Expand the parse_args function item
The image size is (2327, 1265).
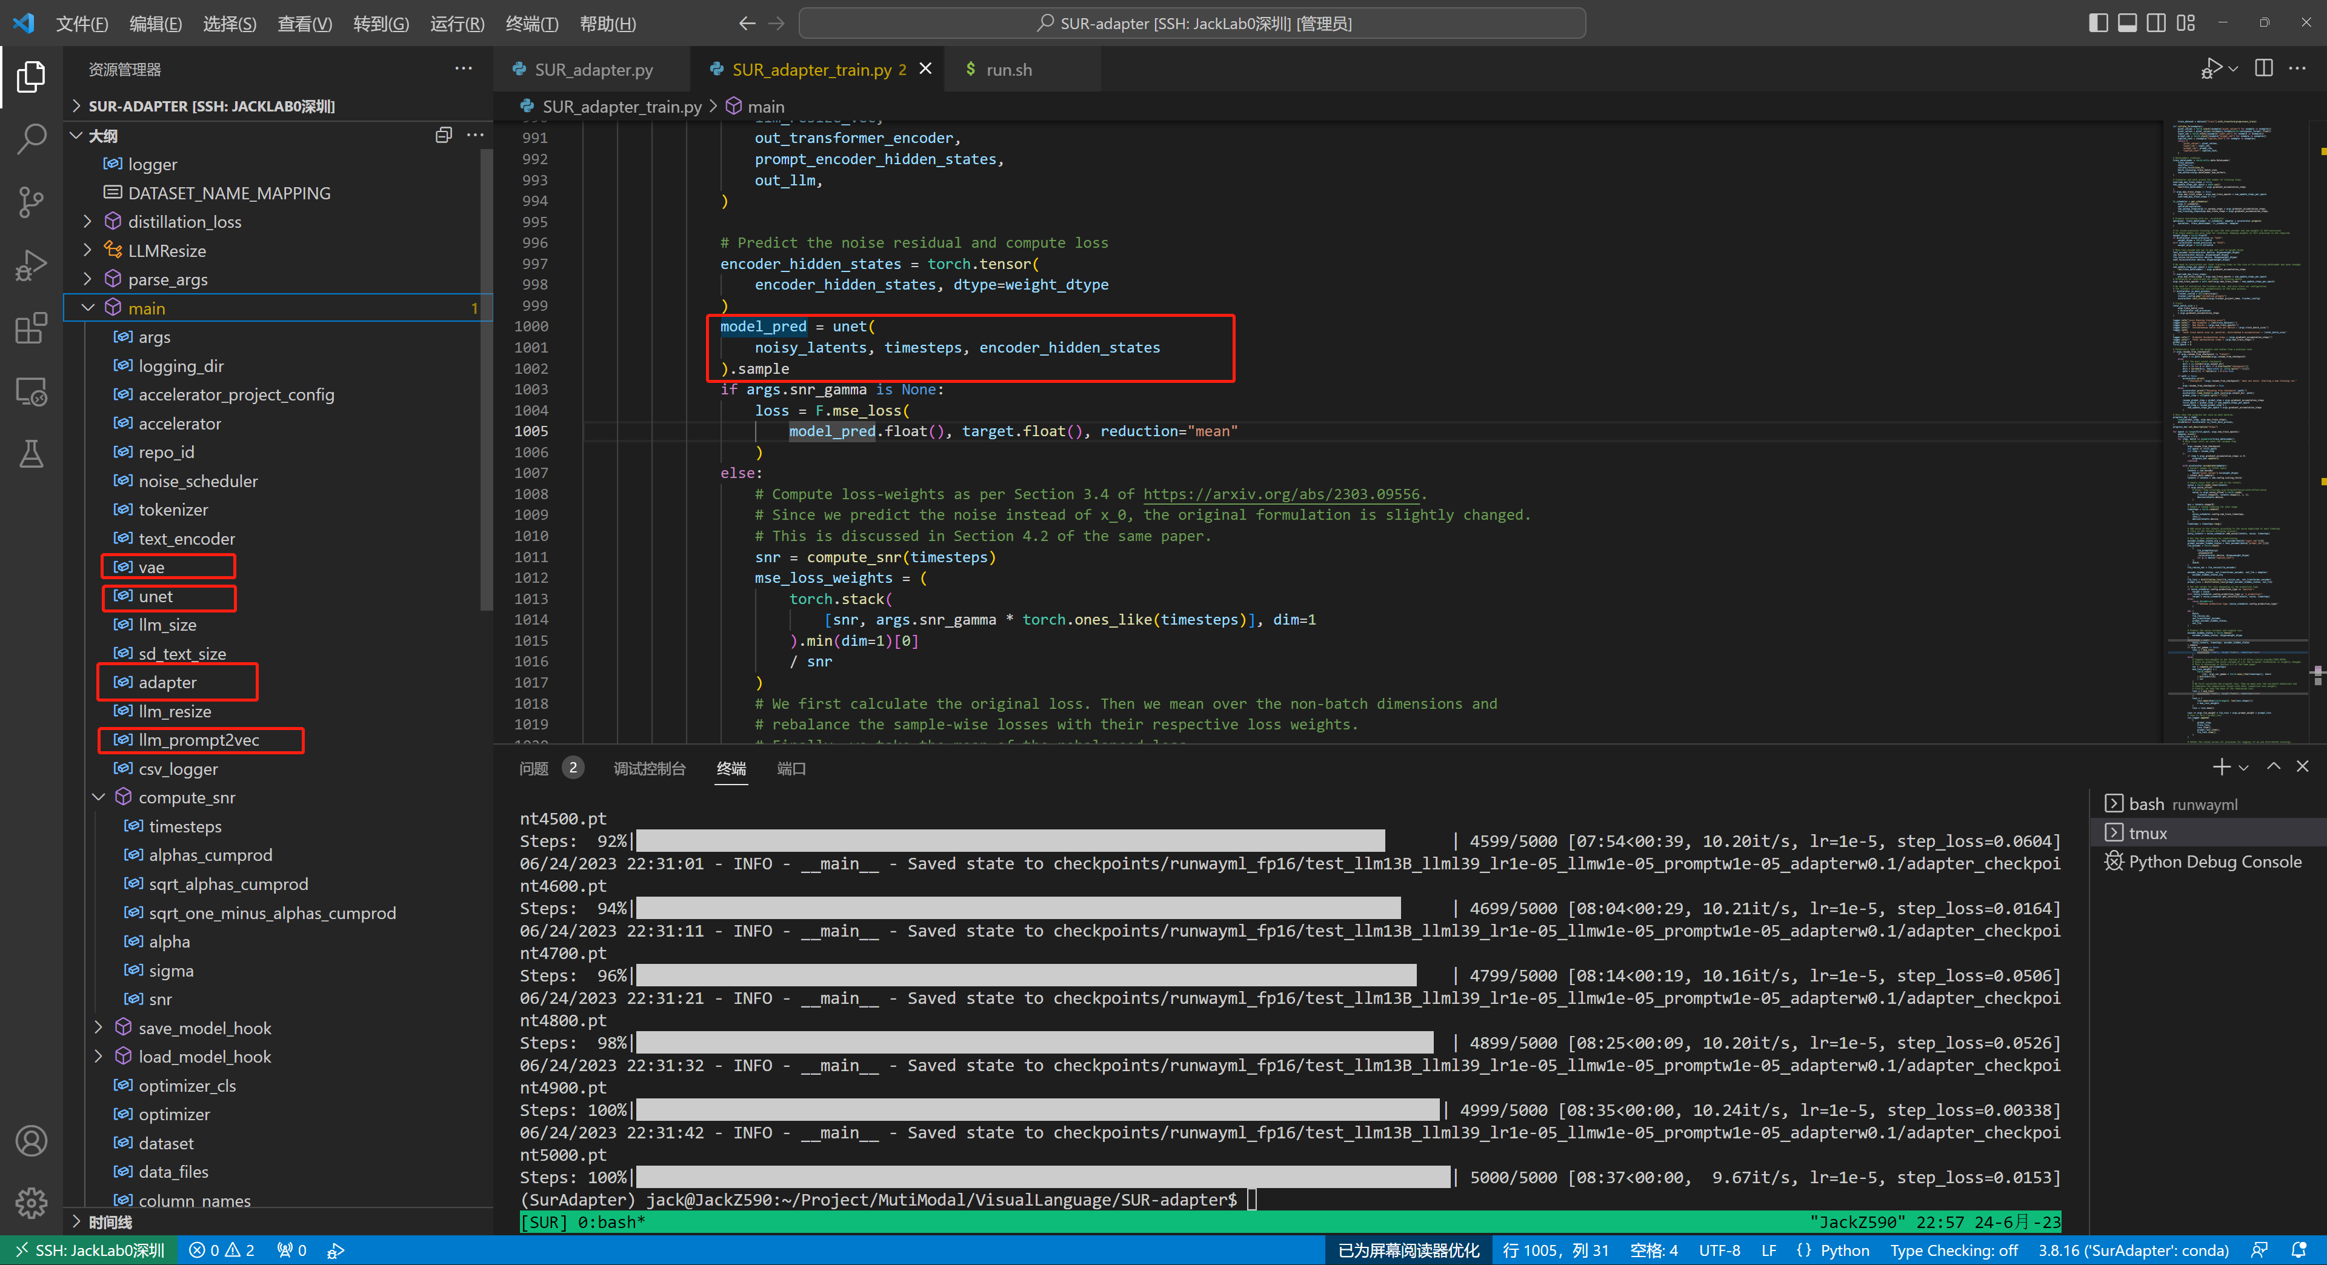click(x=88, y=279)
